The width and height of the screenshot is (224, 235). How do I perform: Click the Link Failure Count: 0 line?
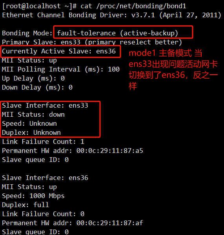(43, 214)
